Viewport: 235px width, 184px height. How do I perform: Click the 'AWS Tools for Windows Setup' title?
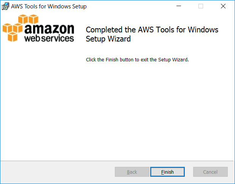(x=49, y=6)
